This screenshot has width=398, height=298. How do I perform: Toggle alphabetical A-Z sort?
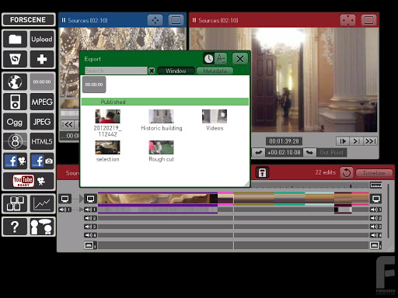point(221,59)
